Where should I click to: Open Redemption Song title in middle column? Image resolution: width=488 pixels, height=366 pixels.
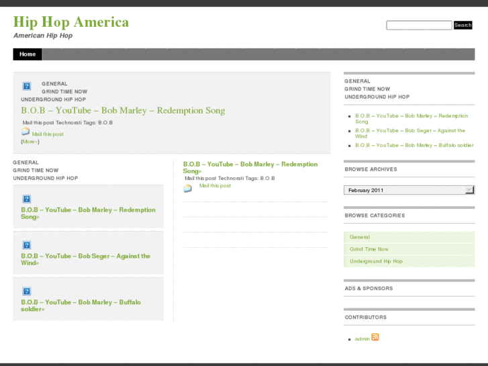coord(250,168)
